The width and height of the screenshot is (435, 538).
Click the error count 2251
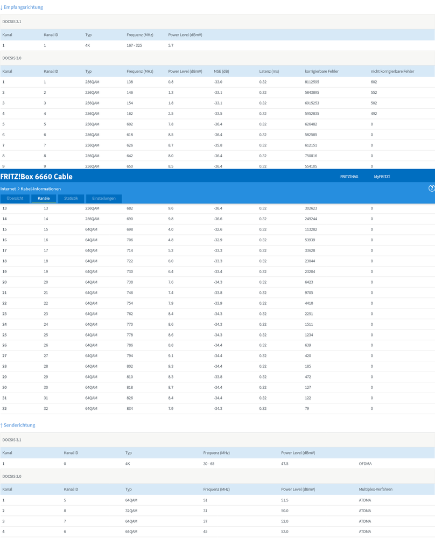pos(309,314)
